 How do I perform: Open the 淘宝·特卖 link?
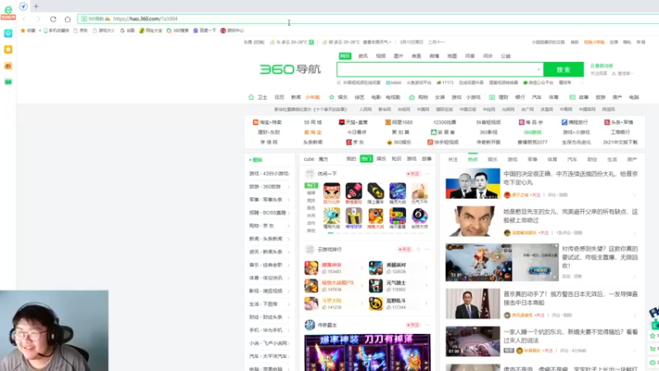267,122
